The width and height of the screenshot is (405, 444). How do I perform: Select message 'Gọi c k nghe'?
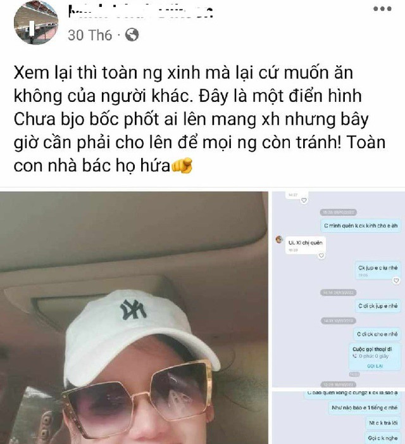pos(383,438)
